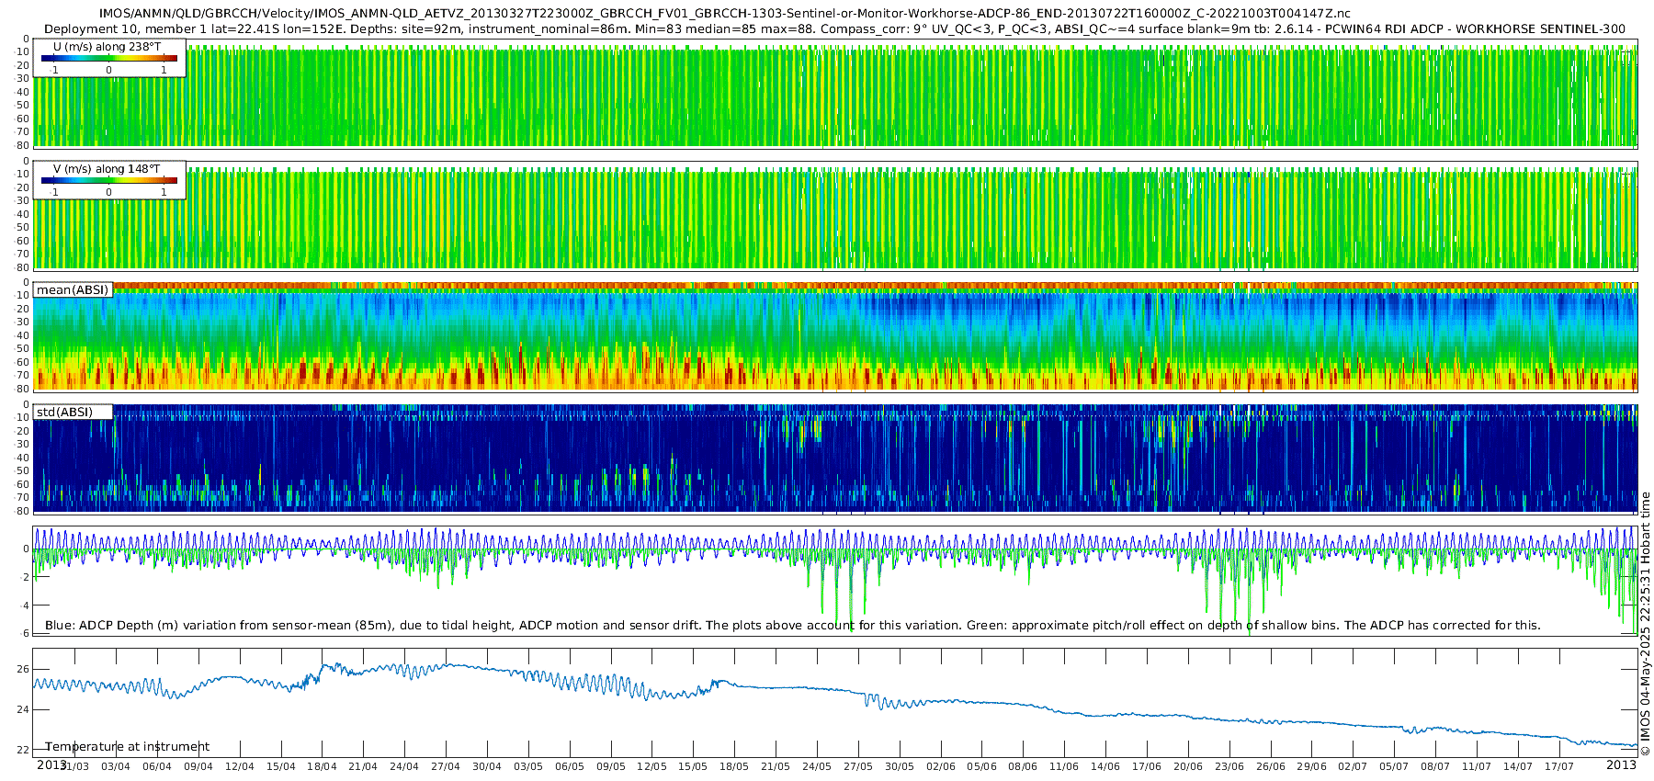Click the 2013 year label at bottom left

coord(51,764)
